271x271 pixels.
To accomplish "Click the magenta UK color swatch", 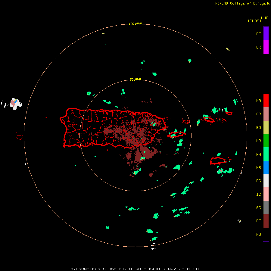I will (266, 47).
